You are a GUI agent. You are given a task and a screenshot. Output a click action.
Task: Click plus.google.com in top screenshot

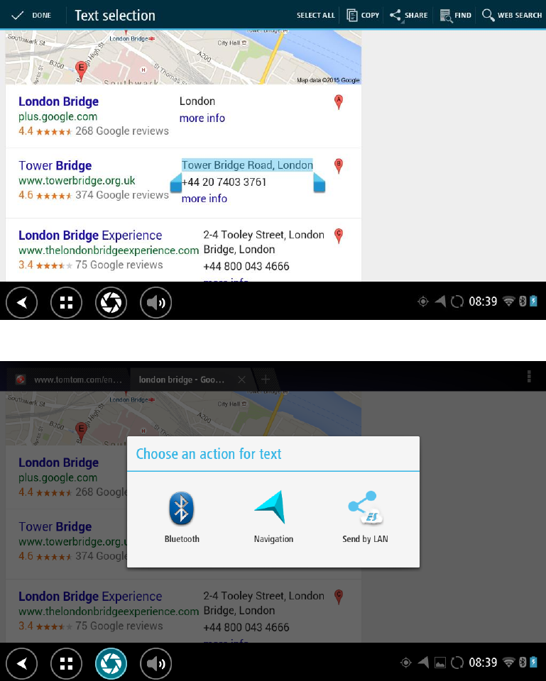tap(58, 117)
